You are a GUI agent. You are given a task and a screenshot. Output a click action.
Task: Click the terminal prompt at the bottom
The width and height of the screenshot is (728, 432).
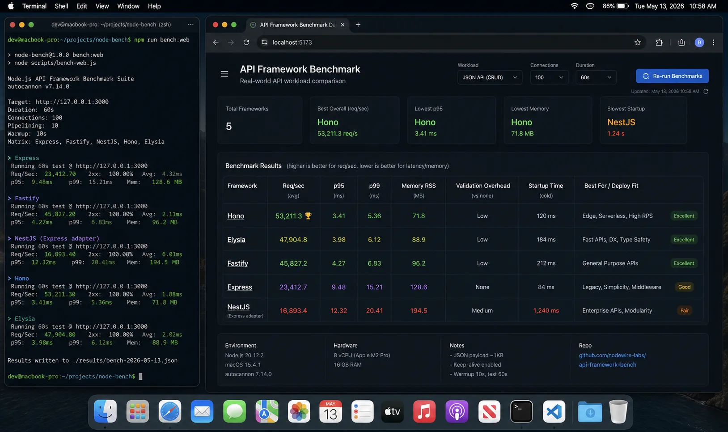tap(75, 377)
